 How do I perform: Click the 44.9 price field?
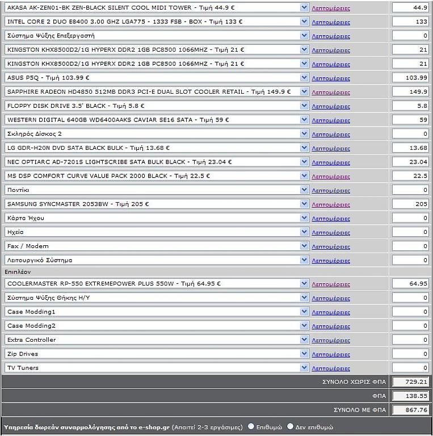(410, 8)
